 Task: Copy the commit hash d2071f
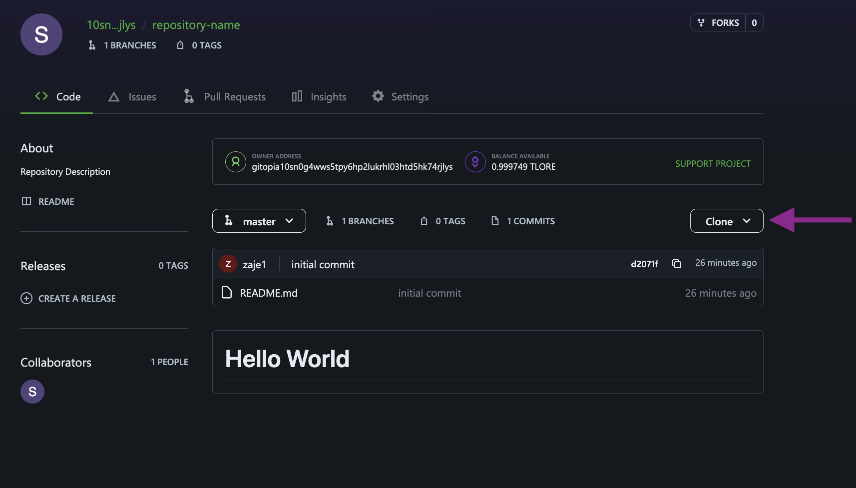[677, 264]
